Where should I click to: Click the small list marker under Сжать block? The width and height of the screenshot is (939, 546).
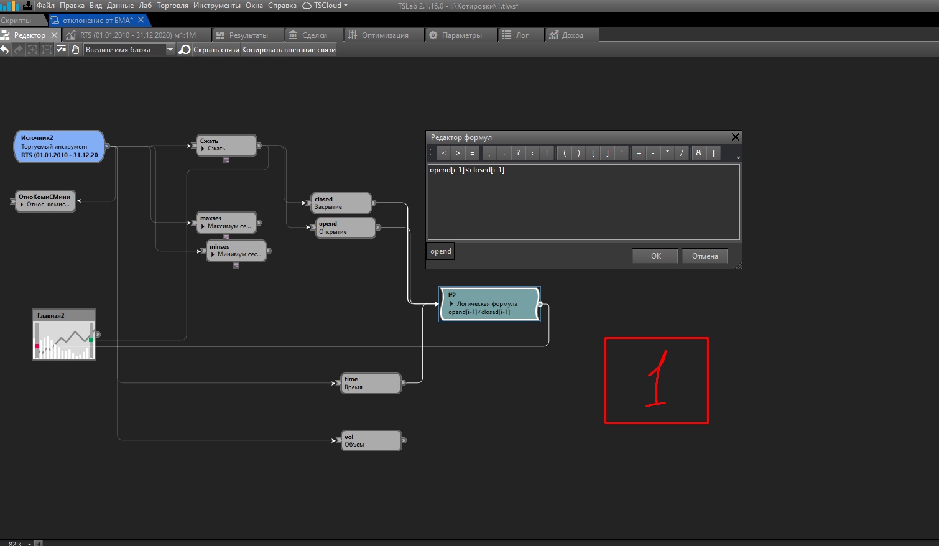[x=226, y=160]
